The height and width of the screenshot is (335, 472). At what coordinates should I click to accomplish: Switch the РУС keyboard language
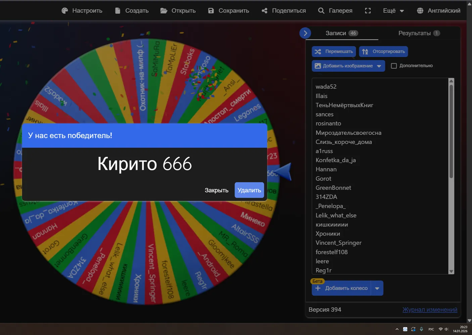coord(431,329)
